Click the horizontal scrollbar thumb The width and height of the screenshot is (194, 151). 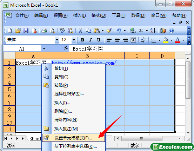point(142,138)
